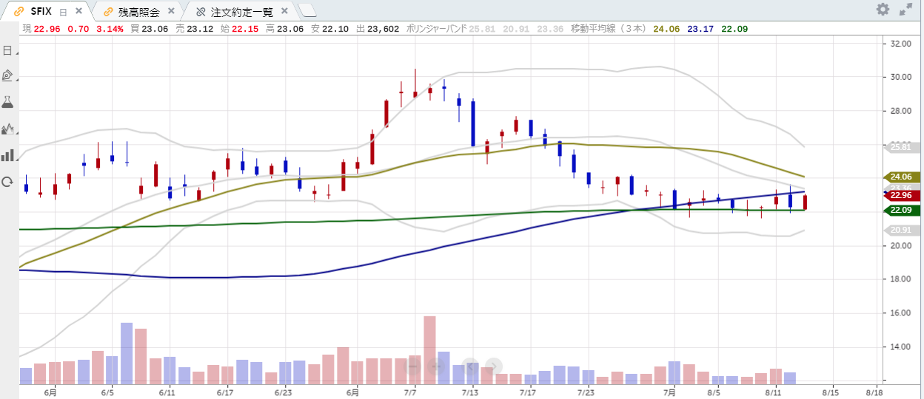The width and height of the screenshot is (924, 399).
Task: Click the ボリンジャーバンド indicator label
Action: pos(437,30)
